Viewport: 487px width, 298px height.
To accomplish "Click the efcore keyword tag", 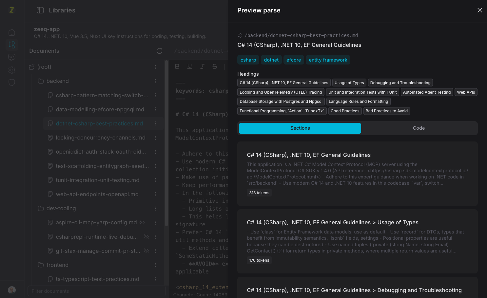I will pos(294,60).
